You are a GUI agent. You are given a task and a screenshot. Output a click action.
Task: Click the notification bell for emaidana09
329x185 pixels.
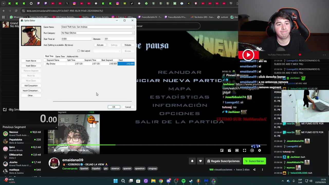[x=192, y=161]
